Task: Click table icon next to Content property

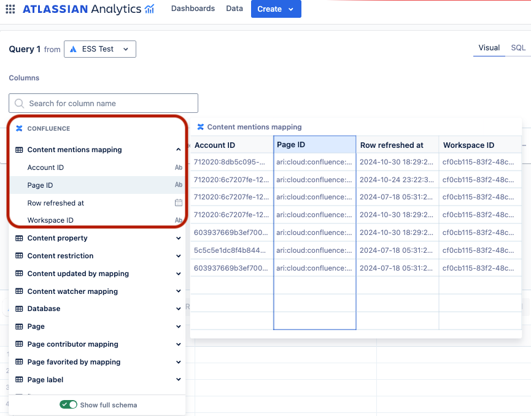Action: tap(19, 238)
